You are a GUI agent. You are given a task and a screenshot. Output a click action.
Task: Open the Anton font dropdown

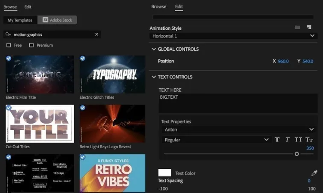pyautogui.click(x=239, y=130)
